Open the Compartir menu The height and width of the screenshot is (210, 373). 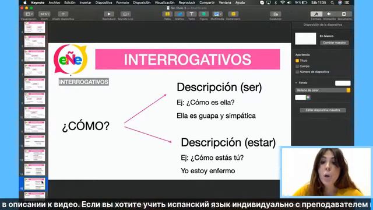[x=207, y=2]
